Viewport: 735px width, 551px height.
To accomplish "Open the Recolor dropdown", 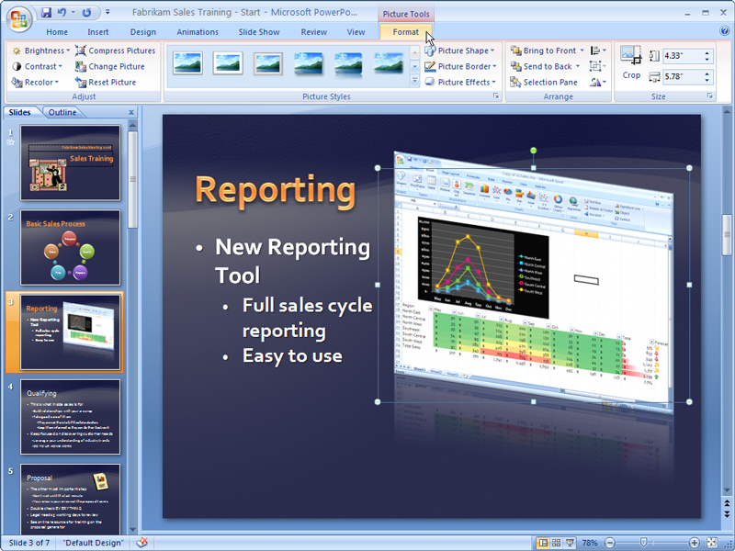I will pyautogui.click(x=37, y=83).
